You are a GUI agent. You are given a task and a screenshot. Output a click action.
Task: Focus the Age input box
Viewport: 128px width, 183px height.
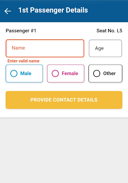(105, 48)
